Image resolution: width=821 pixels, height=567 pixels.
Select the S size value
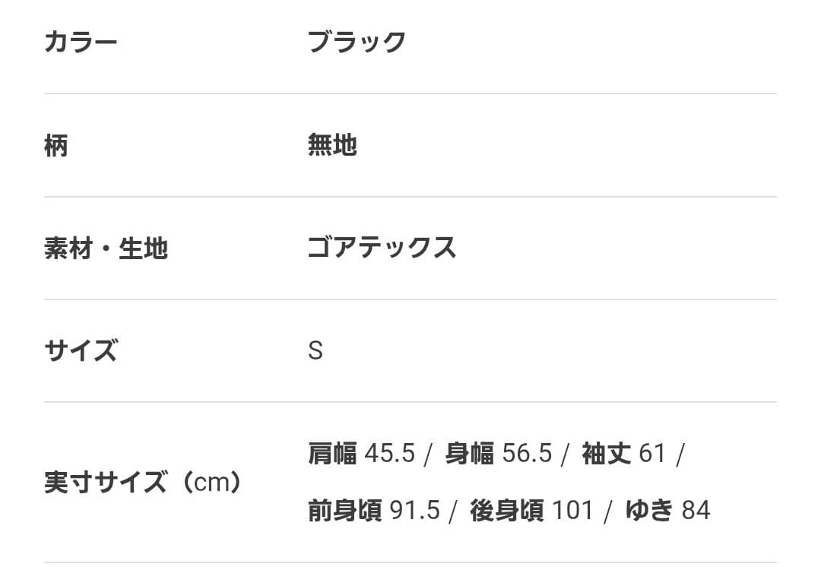(315, 351)
